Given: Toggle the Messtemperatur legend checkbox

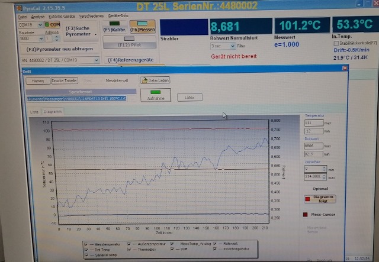Looking at the screenshot, I should [85, 244].
